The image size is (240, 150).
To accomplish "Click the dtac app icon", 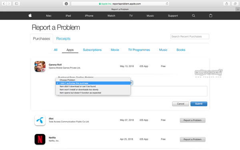I will click(x=40, y=120).
